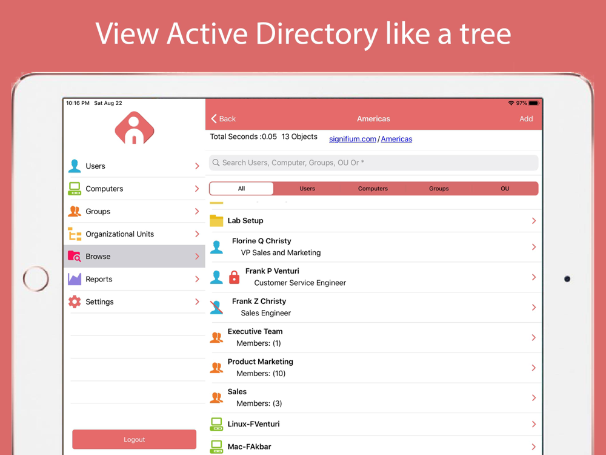Image resolution: width=606 pixels, height=455 pixels.
Task: Select Browse in the sidebar menu
Action: 134,257
